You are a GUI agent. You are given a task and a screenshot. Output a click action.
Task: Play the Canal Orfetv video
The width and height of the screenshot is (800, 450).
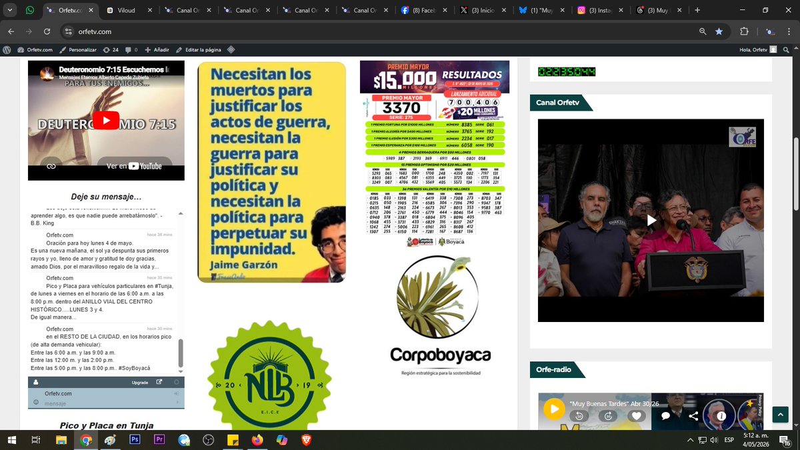click(651, 221)
